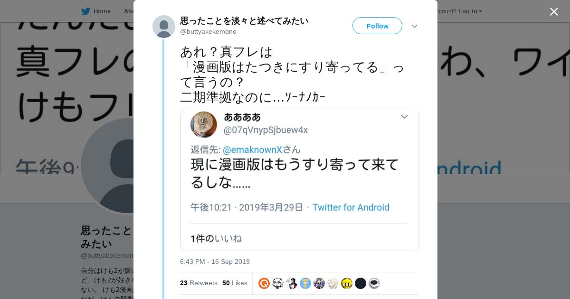Click the yellow helmet face liker avatar
570x299 pixels.
coord(347,283)
